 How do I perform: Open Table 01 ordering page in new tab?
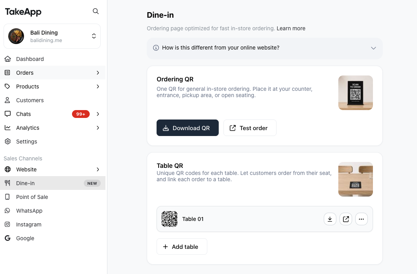pos(346,219)
